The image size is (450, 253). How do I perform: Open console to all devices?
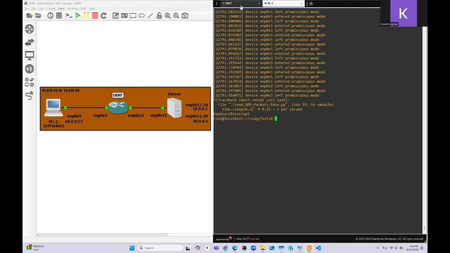(69, 15)
